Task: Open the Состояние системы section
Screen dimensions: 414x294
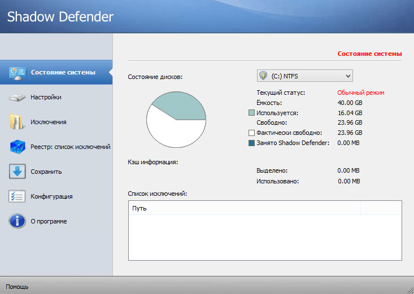Action: 56,72
